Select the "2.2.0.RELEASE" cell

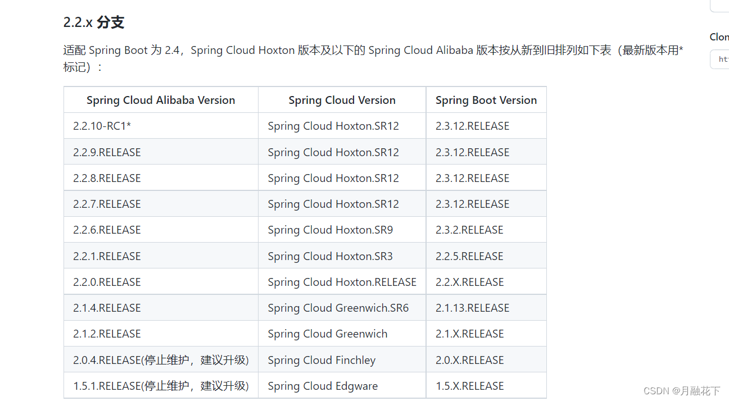pyautogui.click(x=161, y=282)
